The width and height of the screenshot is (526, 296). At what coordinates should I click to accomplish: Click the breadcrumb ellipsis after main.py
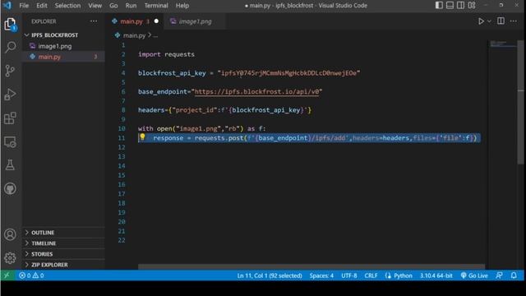tap(155, 35)
